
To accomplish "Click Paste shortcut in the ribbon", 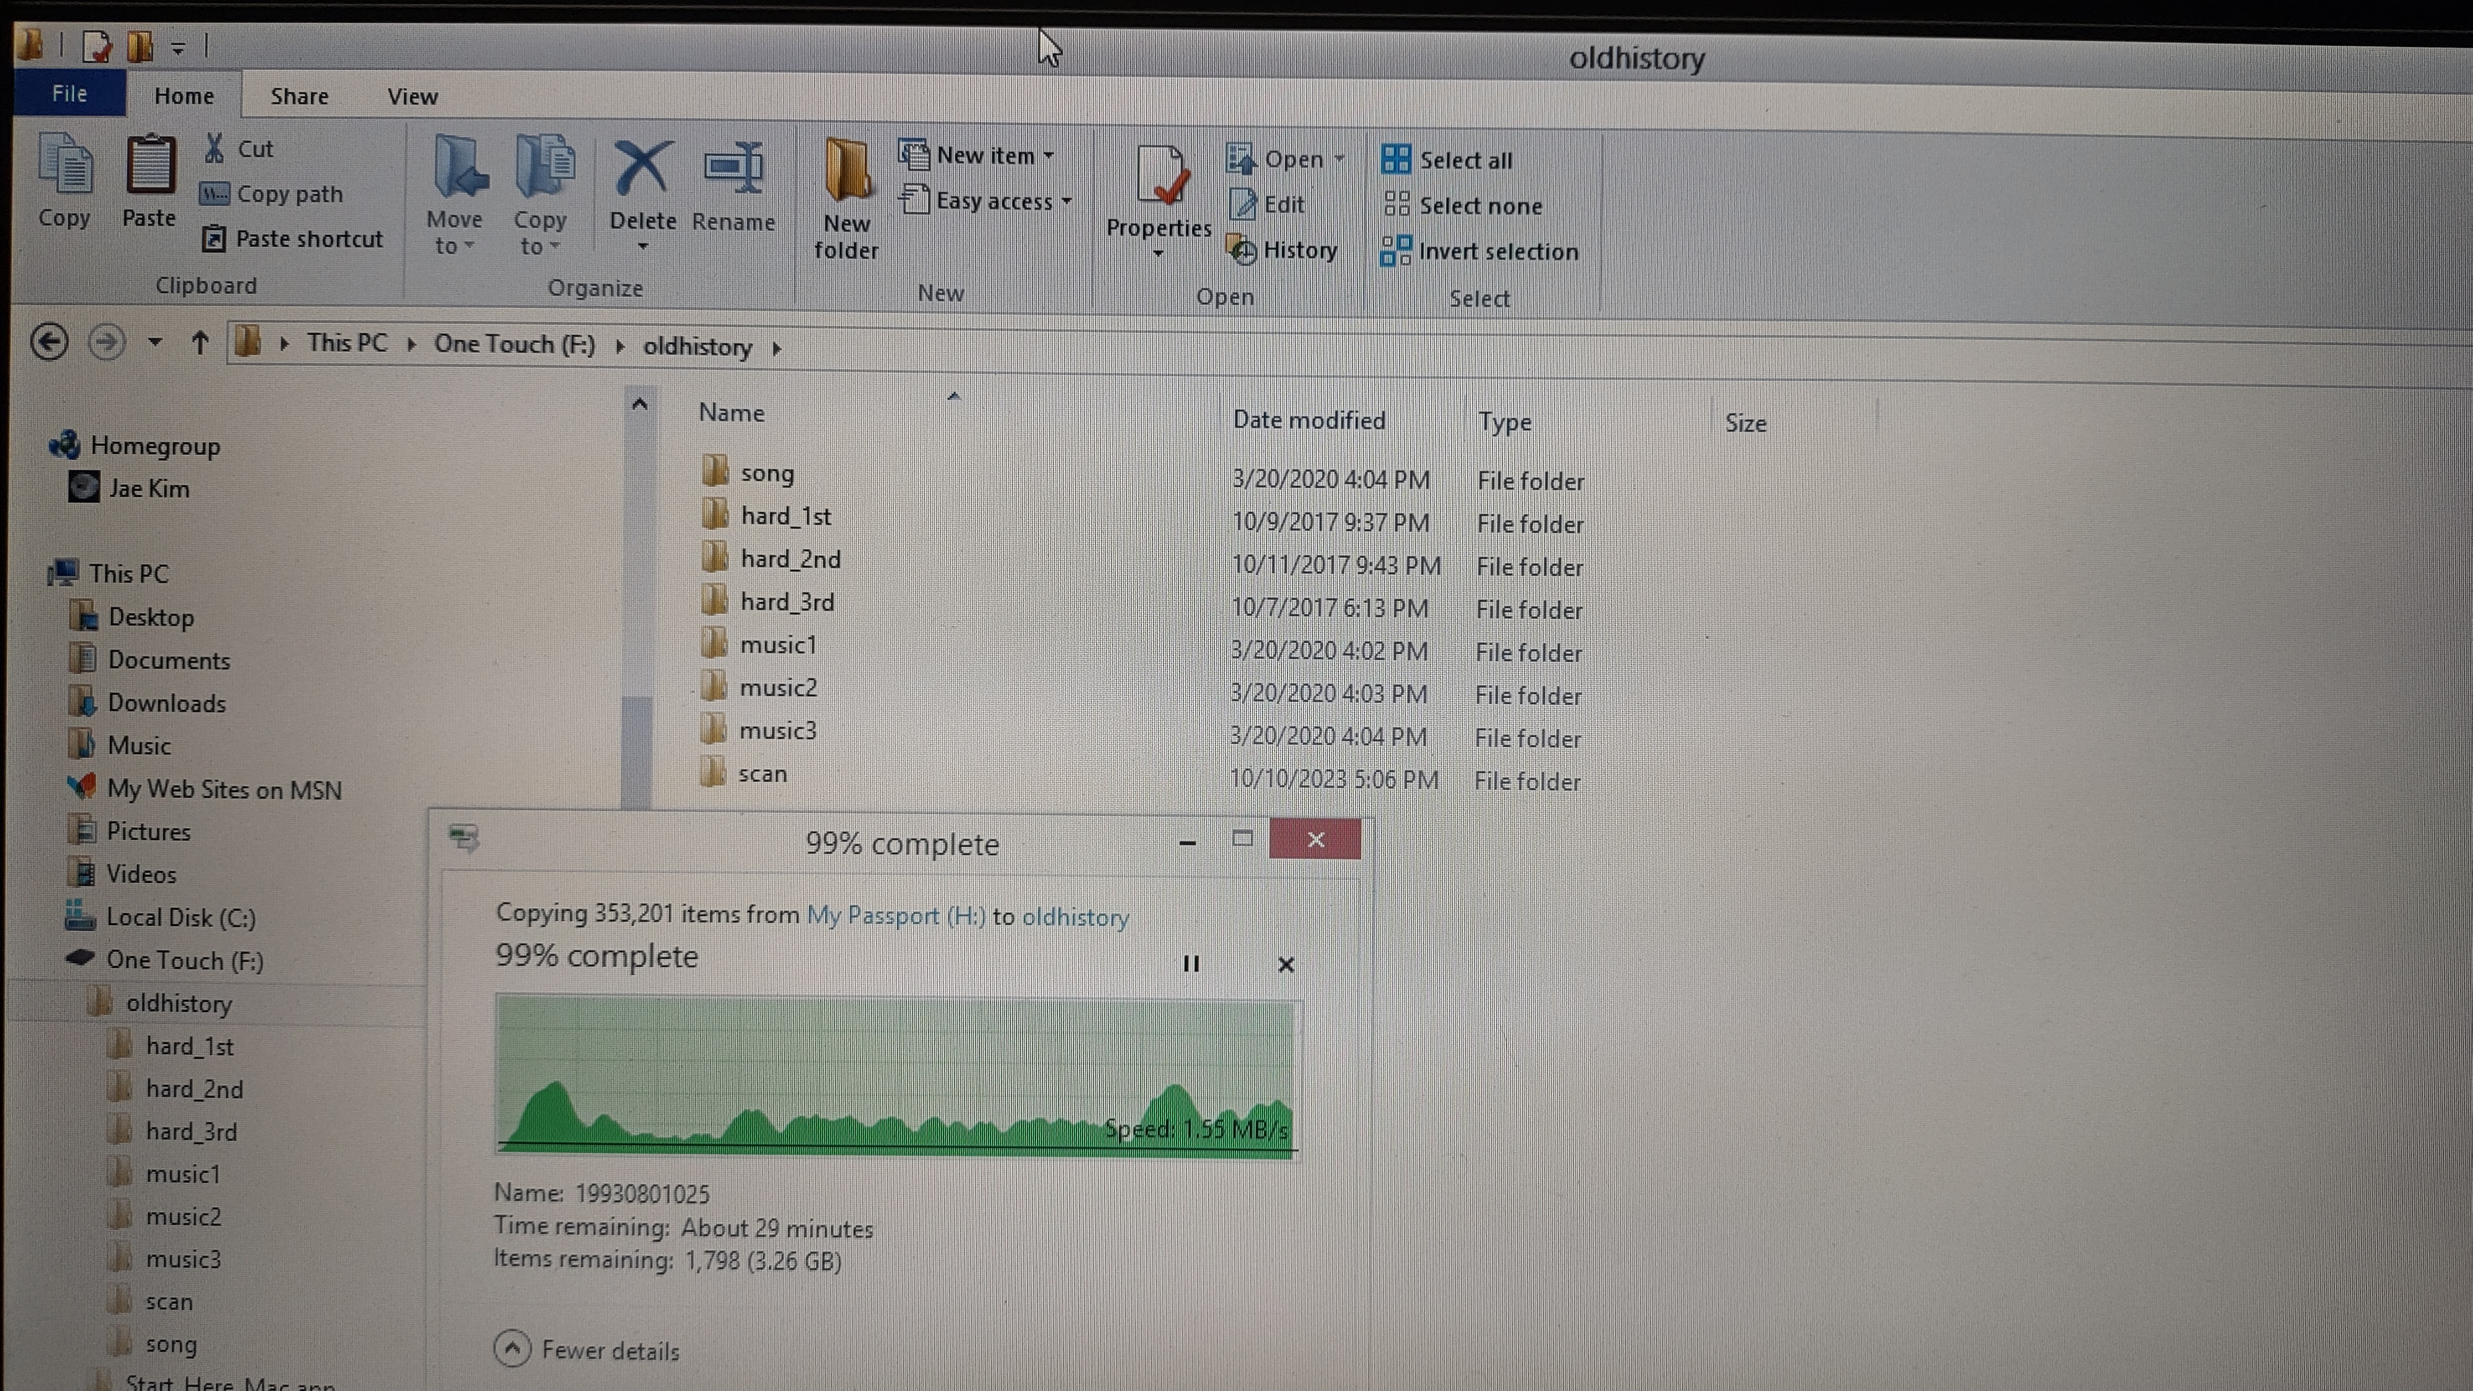I will click(x=293, y=238).
